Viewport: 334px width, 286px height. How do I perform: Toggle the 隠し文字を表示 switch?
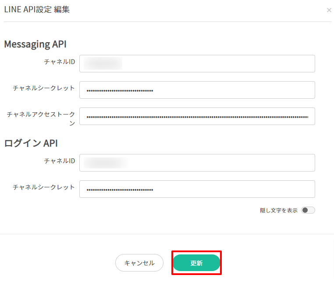coord(308,210)
